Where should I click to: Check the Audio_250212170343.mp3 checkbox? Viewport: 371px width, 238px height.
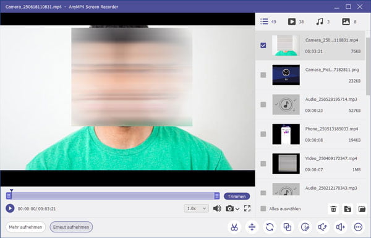coord(263,193)
